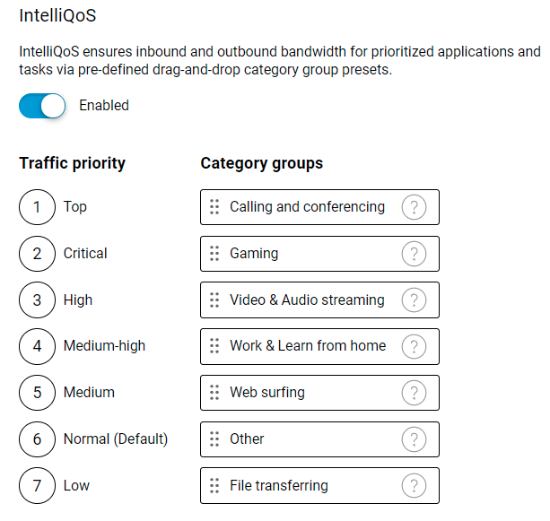The image size is (550, 521).
Task: Open Web surfing help question mark
Action: 413,393
